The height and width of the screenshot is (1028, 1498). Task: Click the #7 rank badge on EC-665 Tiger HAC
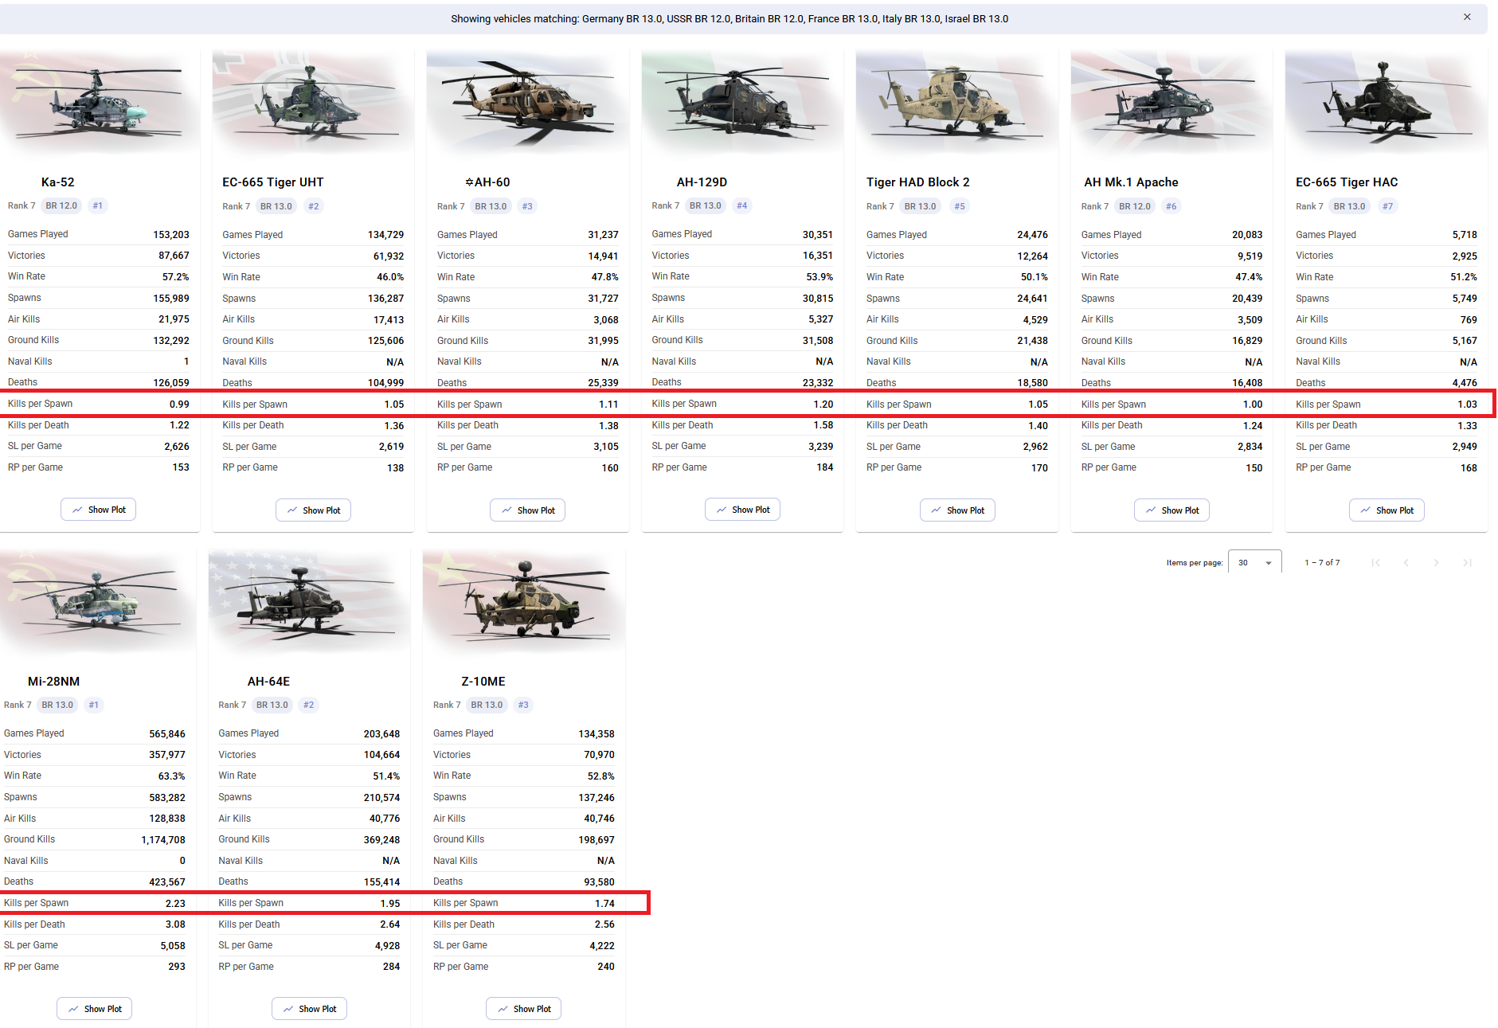point(1387,206)
